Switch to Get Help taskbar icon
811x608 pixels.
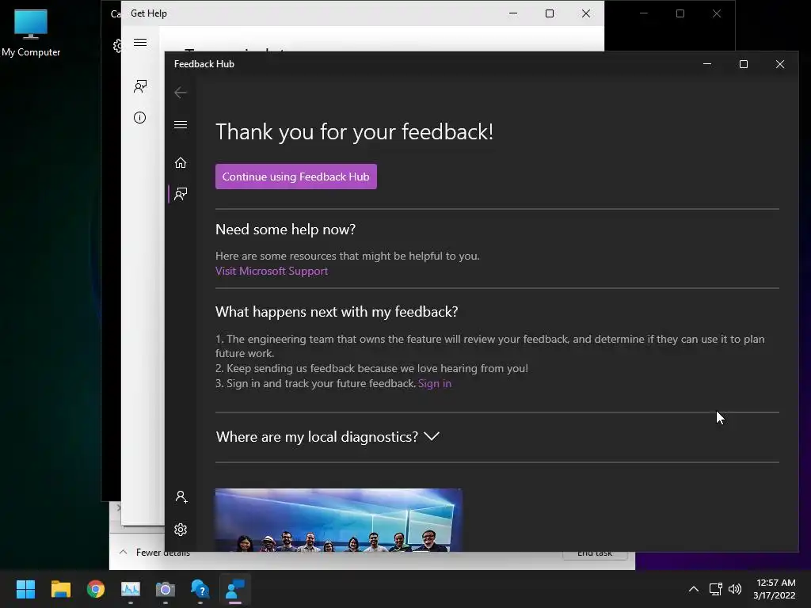tap(200, 589)
